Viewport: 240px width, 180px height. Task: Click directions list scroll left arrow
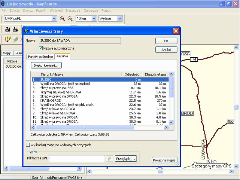(x=33, y=127)
